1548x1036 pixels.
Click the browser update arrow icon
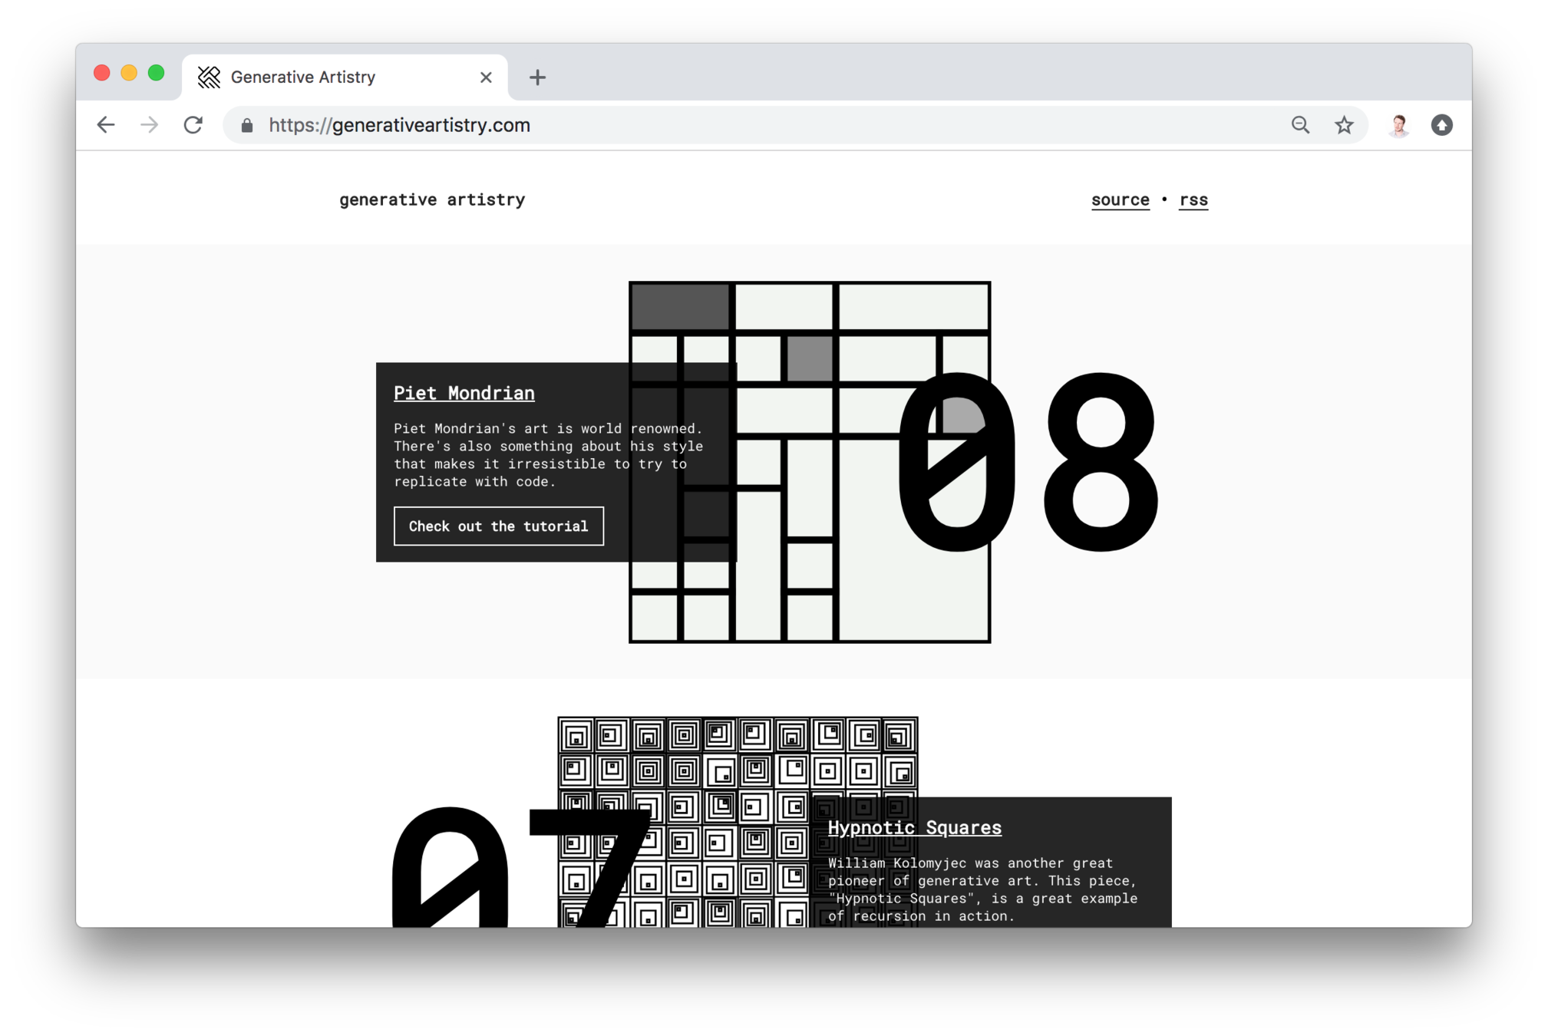tap(1441, 125)
